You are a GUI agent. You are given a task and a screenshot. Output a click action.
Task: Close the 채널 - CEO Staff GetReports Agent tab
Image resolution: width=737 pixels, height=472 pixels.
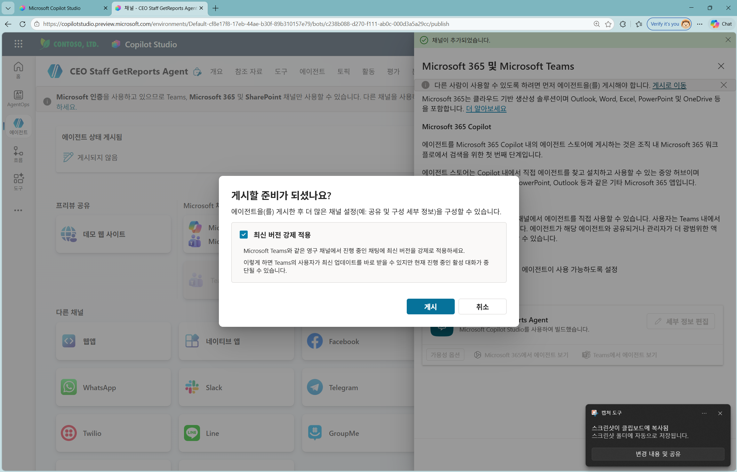(201, 8)
